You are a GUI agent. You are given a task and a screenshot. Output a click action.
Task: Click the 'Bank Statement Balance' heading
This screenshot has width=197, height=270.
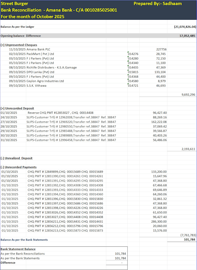[18, 249]
